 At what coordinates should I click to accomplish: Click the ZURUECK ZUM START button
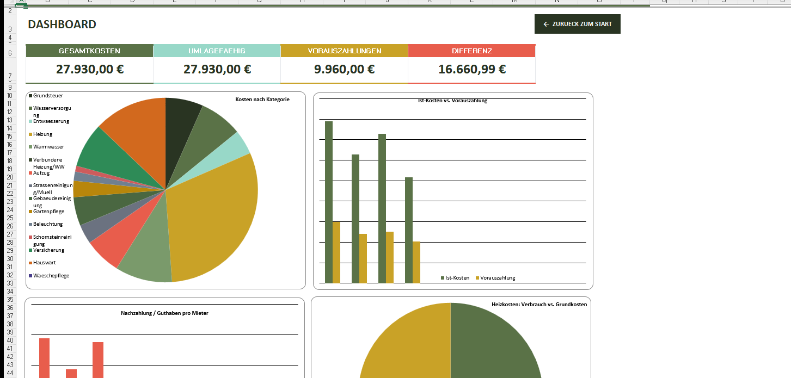577,24
